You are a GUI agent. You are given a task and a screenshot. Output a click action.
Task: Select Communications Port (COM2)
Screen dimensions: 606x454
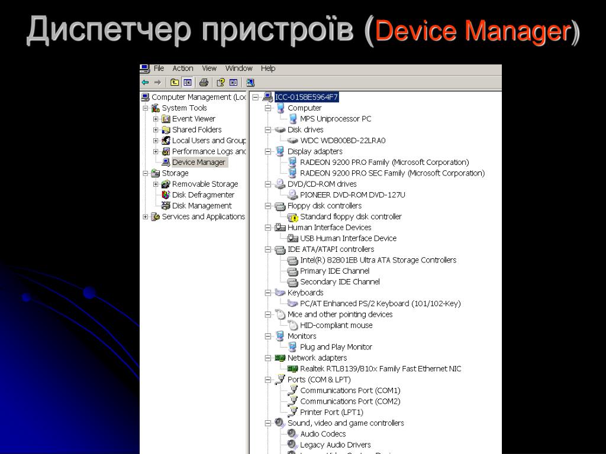(x=350, y=401)
